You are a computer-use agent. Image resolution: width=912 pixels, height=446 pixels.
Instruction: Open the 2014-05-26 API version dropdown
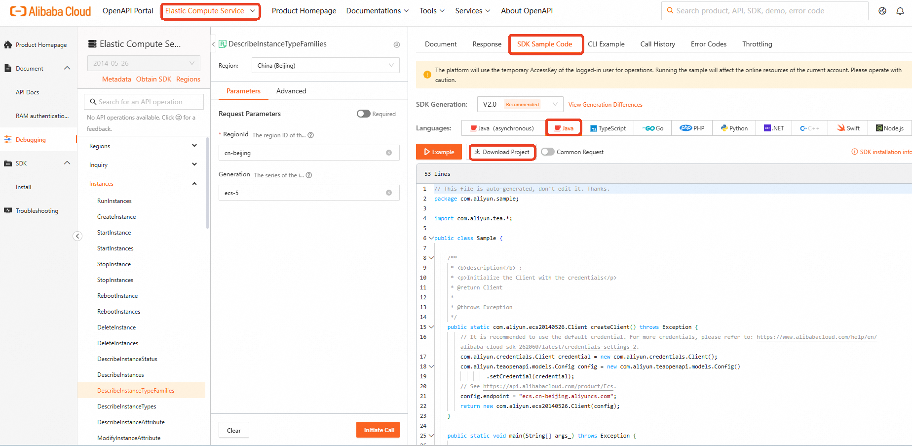(144, 63)
